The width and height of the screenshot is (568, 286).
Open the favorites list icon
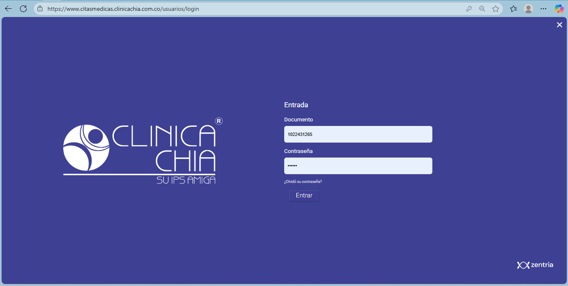click(x=513, y=9)
